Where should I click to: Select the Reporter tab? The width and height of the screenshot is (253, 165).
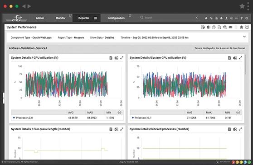click(84, 18)
